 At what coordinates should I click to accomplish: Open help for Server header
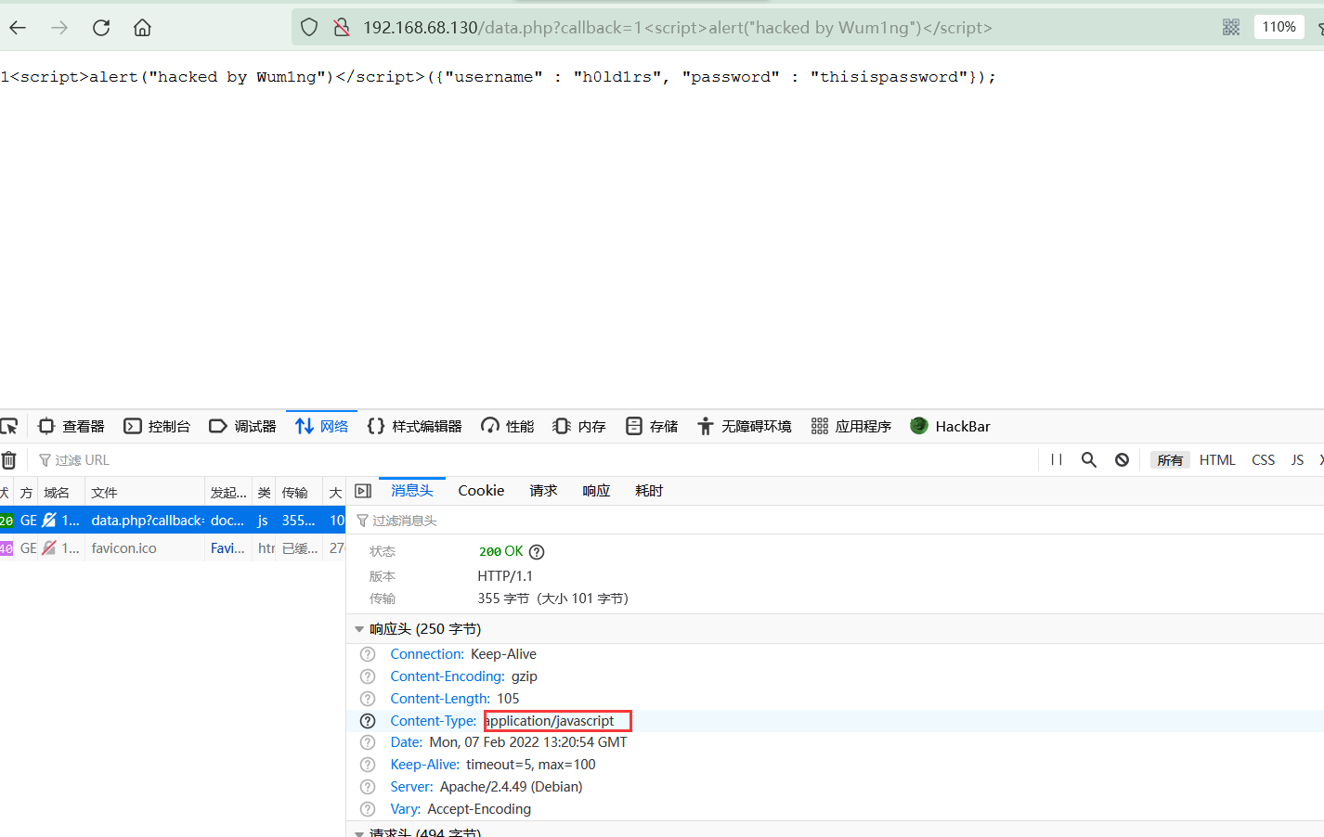[368, 787]
